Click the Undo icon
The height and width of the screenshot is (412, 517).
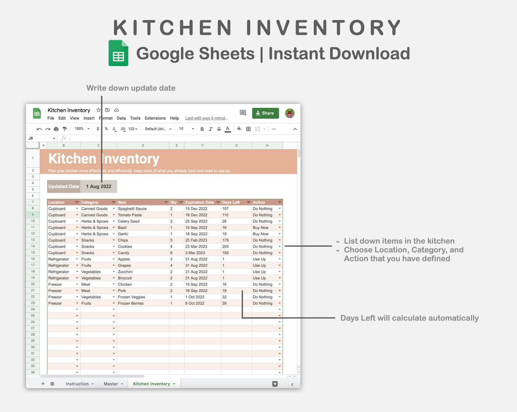[39, 129]
